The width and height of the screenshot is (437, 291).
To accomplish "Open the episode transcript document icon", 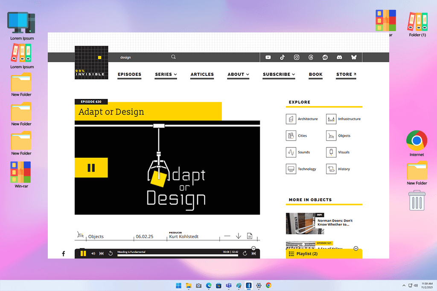I will coord(250,236).
